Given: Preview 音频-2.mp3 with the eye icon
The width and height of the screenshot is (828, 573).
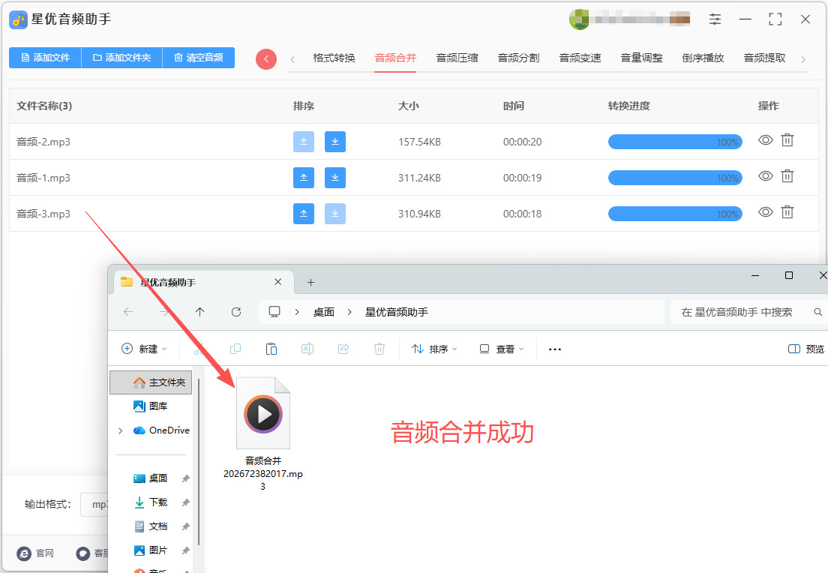Looking at the screenshot, I should click(766, 140).
